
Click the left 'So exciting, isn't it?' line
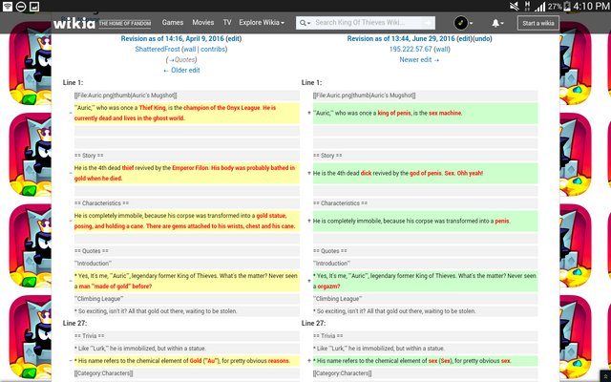pyautogui.click(x=187, y=311)
